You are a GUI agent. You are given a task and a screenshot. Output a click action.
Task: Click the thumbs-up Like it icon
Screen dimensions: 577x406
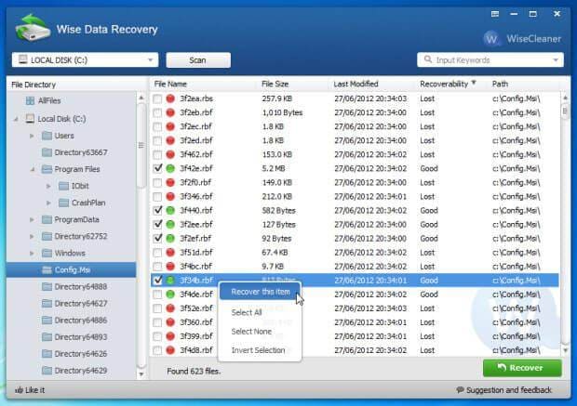pos(19,390)
